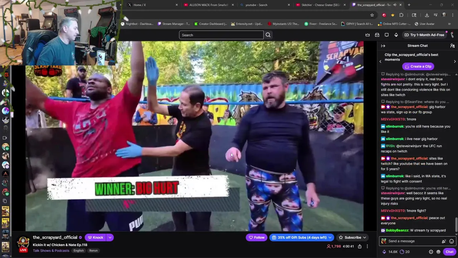
Task: Click the Create a Clip button
Action: 418,66
